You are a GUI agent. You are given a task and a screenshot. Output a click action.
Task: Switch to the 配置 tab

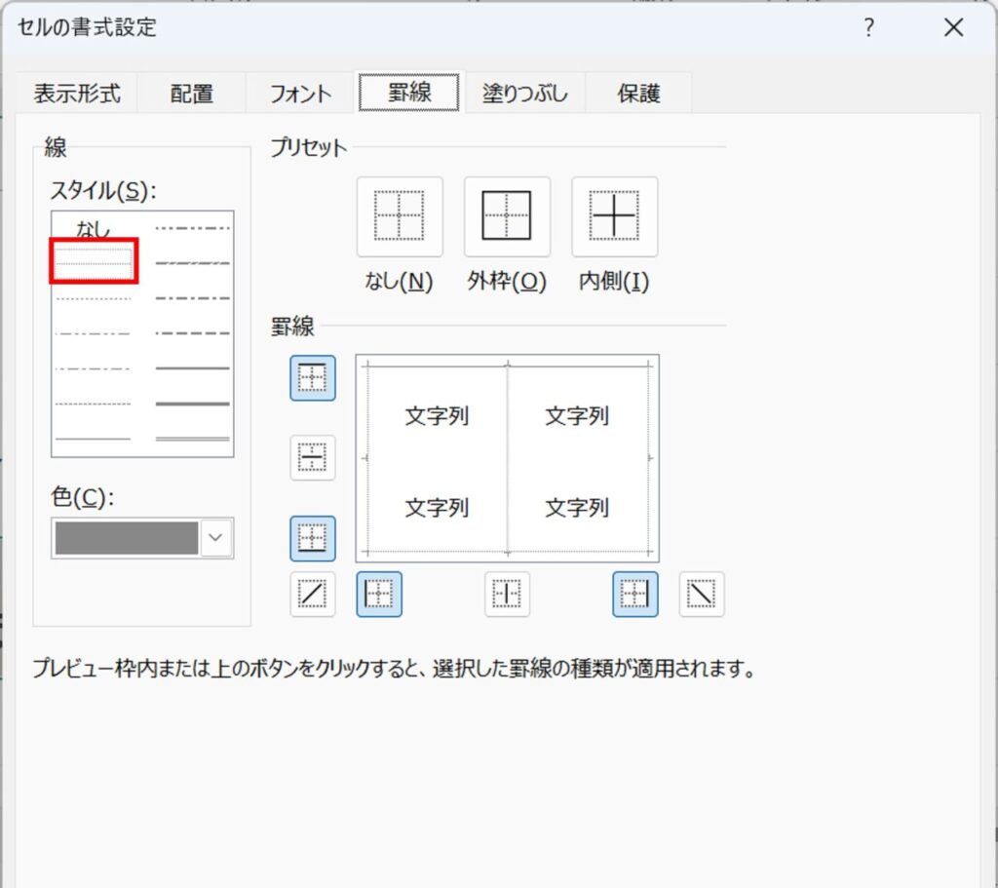(192, 94)
